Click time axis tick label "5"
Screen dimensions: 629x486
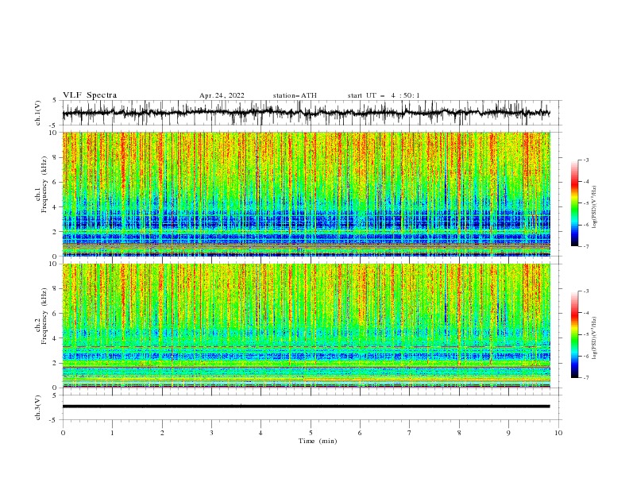pyautogui.click(x=311, y=433)
